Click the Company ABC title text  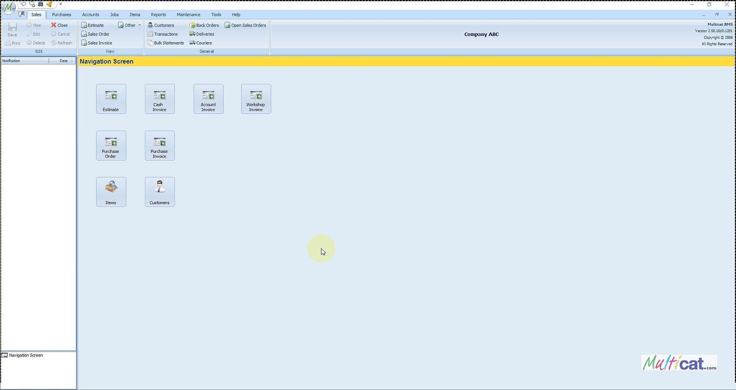[481, 34]
